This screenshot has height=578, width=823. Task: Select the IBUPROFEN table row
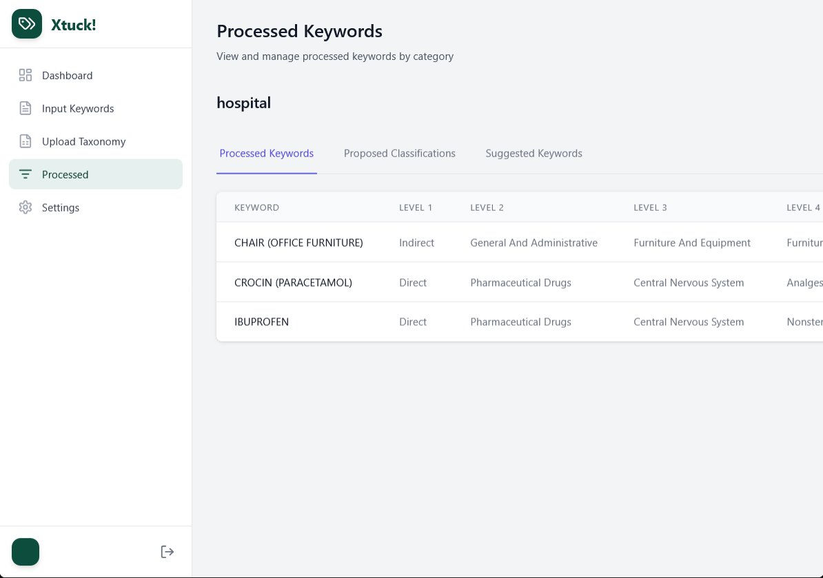coord(261,322)
